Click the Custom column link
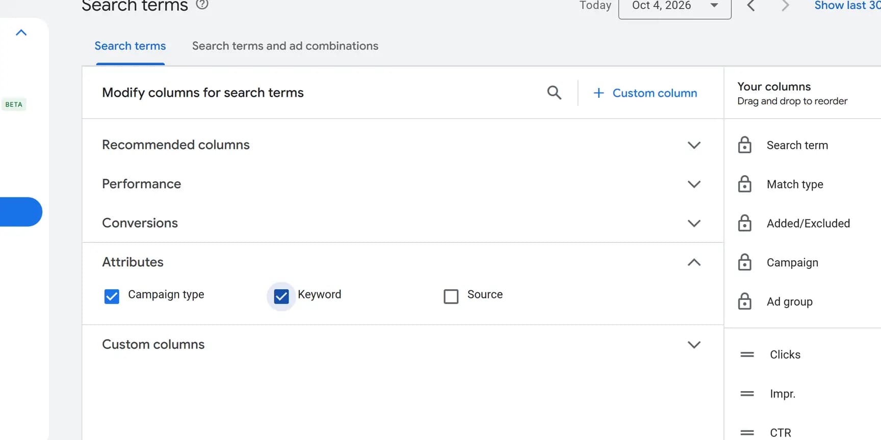The width and height of the screenshot is (881, 440). [655, 93]
